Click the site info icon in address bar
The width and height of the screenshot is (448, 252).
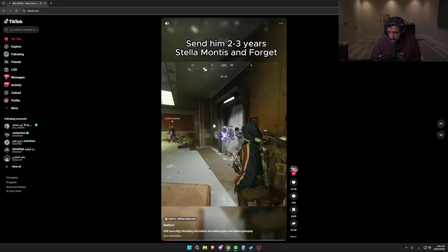24,11
